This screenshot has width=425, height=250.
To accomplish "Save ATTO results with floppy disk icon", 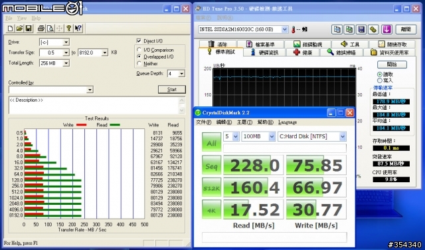I will click(29, 28).
